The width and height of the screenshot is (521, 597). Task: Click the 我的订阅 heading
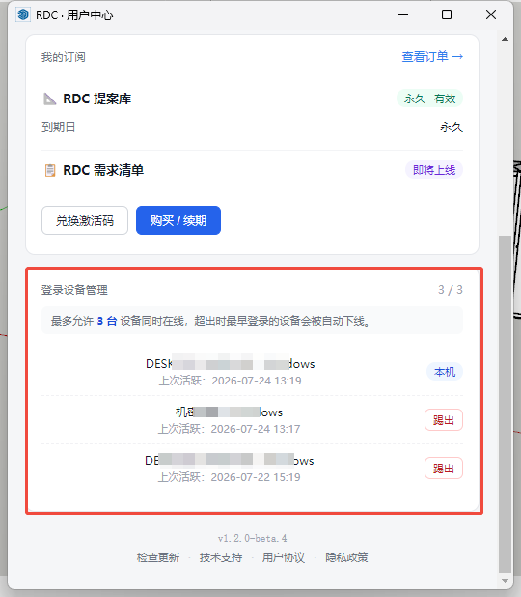pyautogui.click(x=63, y=57)
